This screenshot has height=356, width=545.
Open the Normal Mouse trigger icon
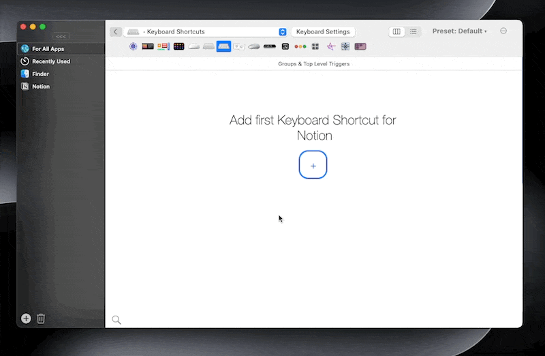[x=253, y=46]
